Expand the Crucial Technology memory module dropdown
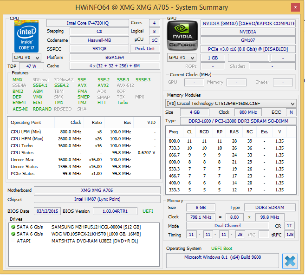This screenshot has height=275, width=305. tap(231, 103)
